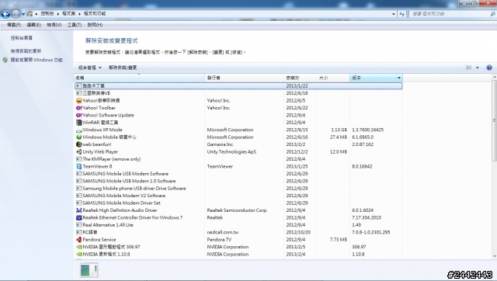Select NVIDIA 306.97 graphics driver icon
The height and width of the screenshot is (281, 497).
79,247
